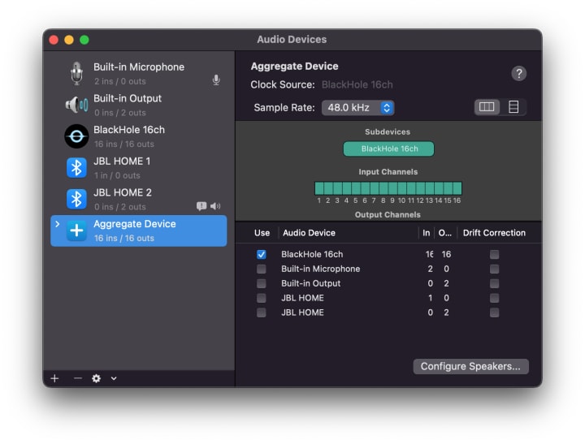Viewport: 585px width, 444px height.
Task: Click the In column header
Action: 426,233
